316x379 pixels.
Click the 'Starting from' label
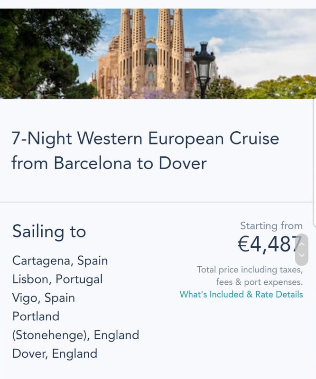tap(271, 226)
